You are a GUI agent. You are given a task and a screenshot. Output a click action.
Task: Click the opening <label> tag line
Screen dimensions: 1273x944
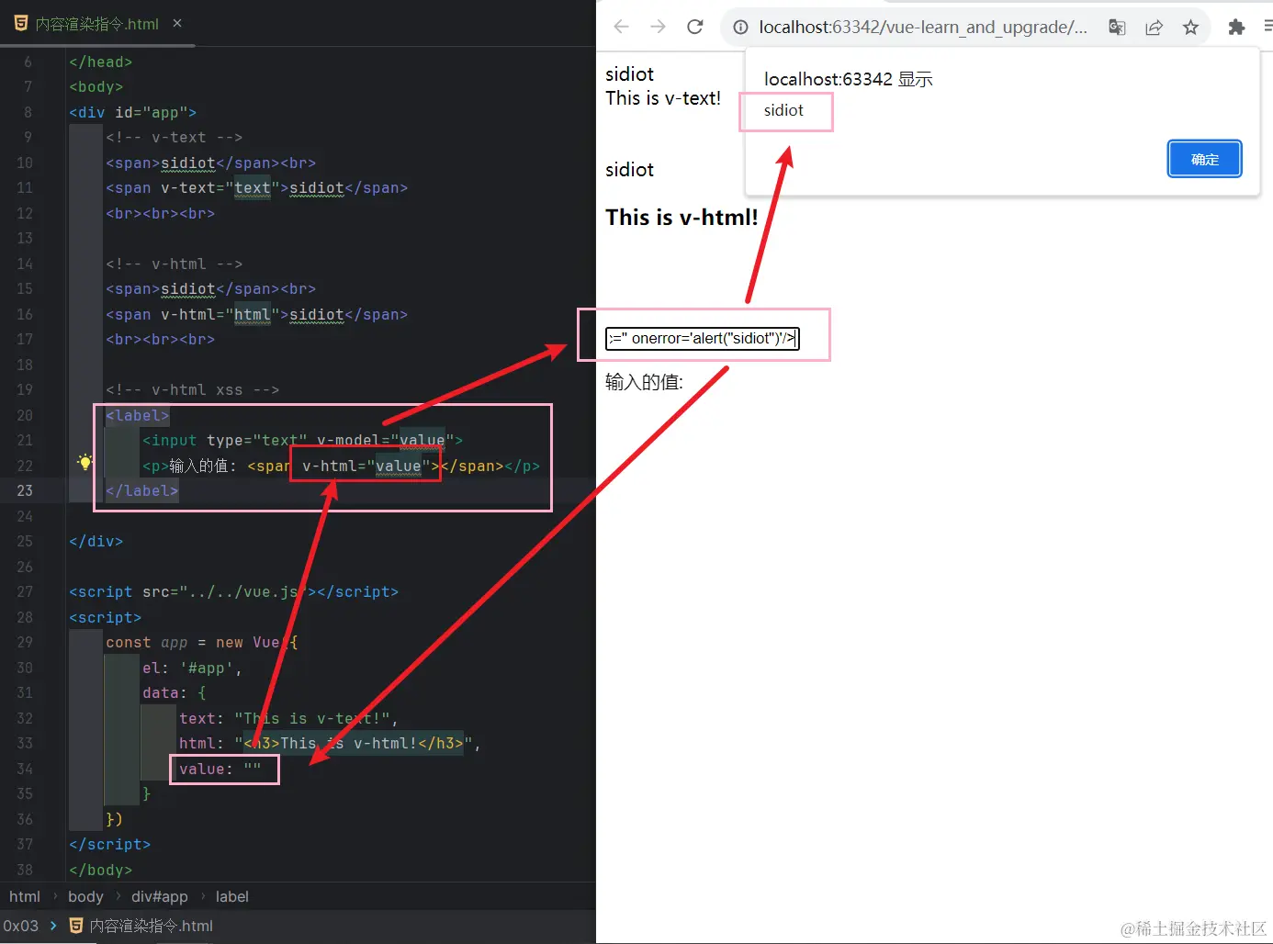click(138, 415)
